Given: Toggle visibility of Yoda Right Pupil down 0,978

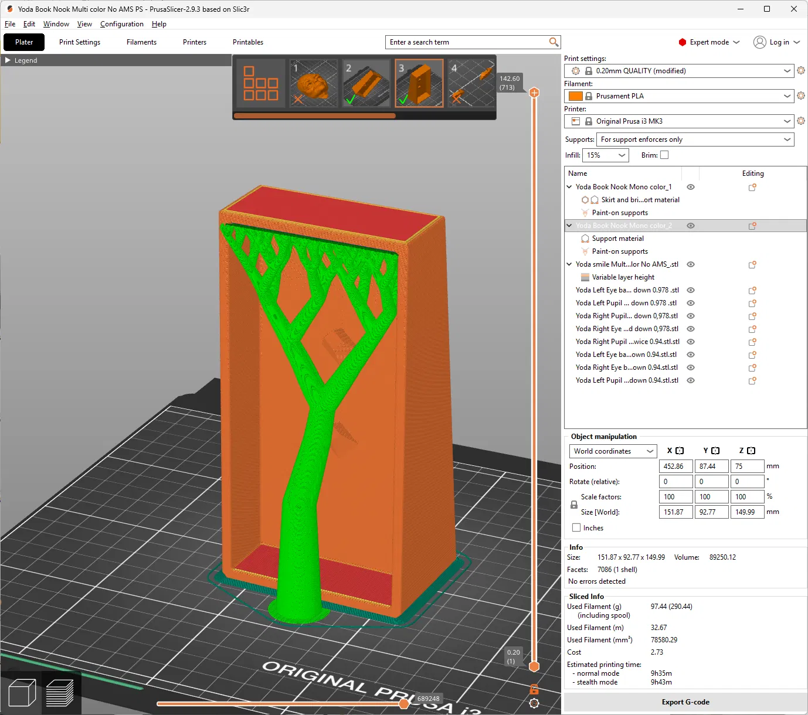Looking at the screenshot, I should [x=691, y=316].
